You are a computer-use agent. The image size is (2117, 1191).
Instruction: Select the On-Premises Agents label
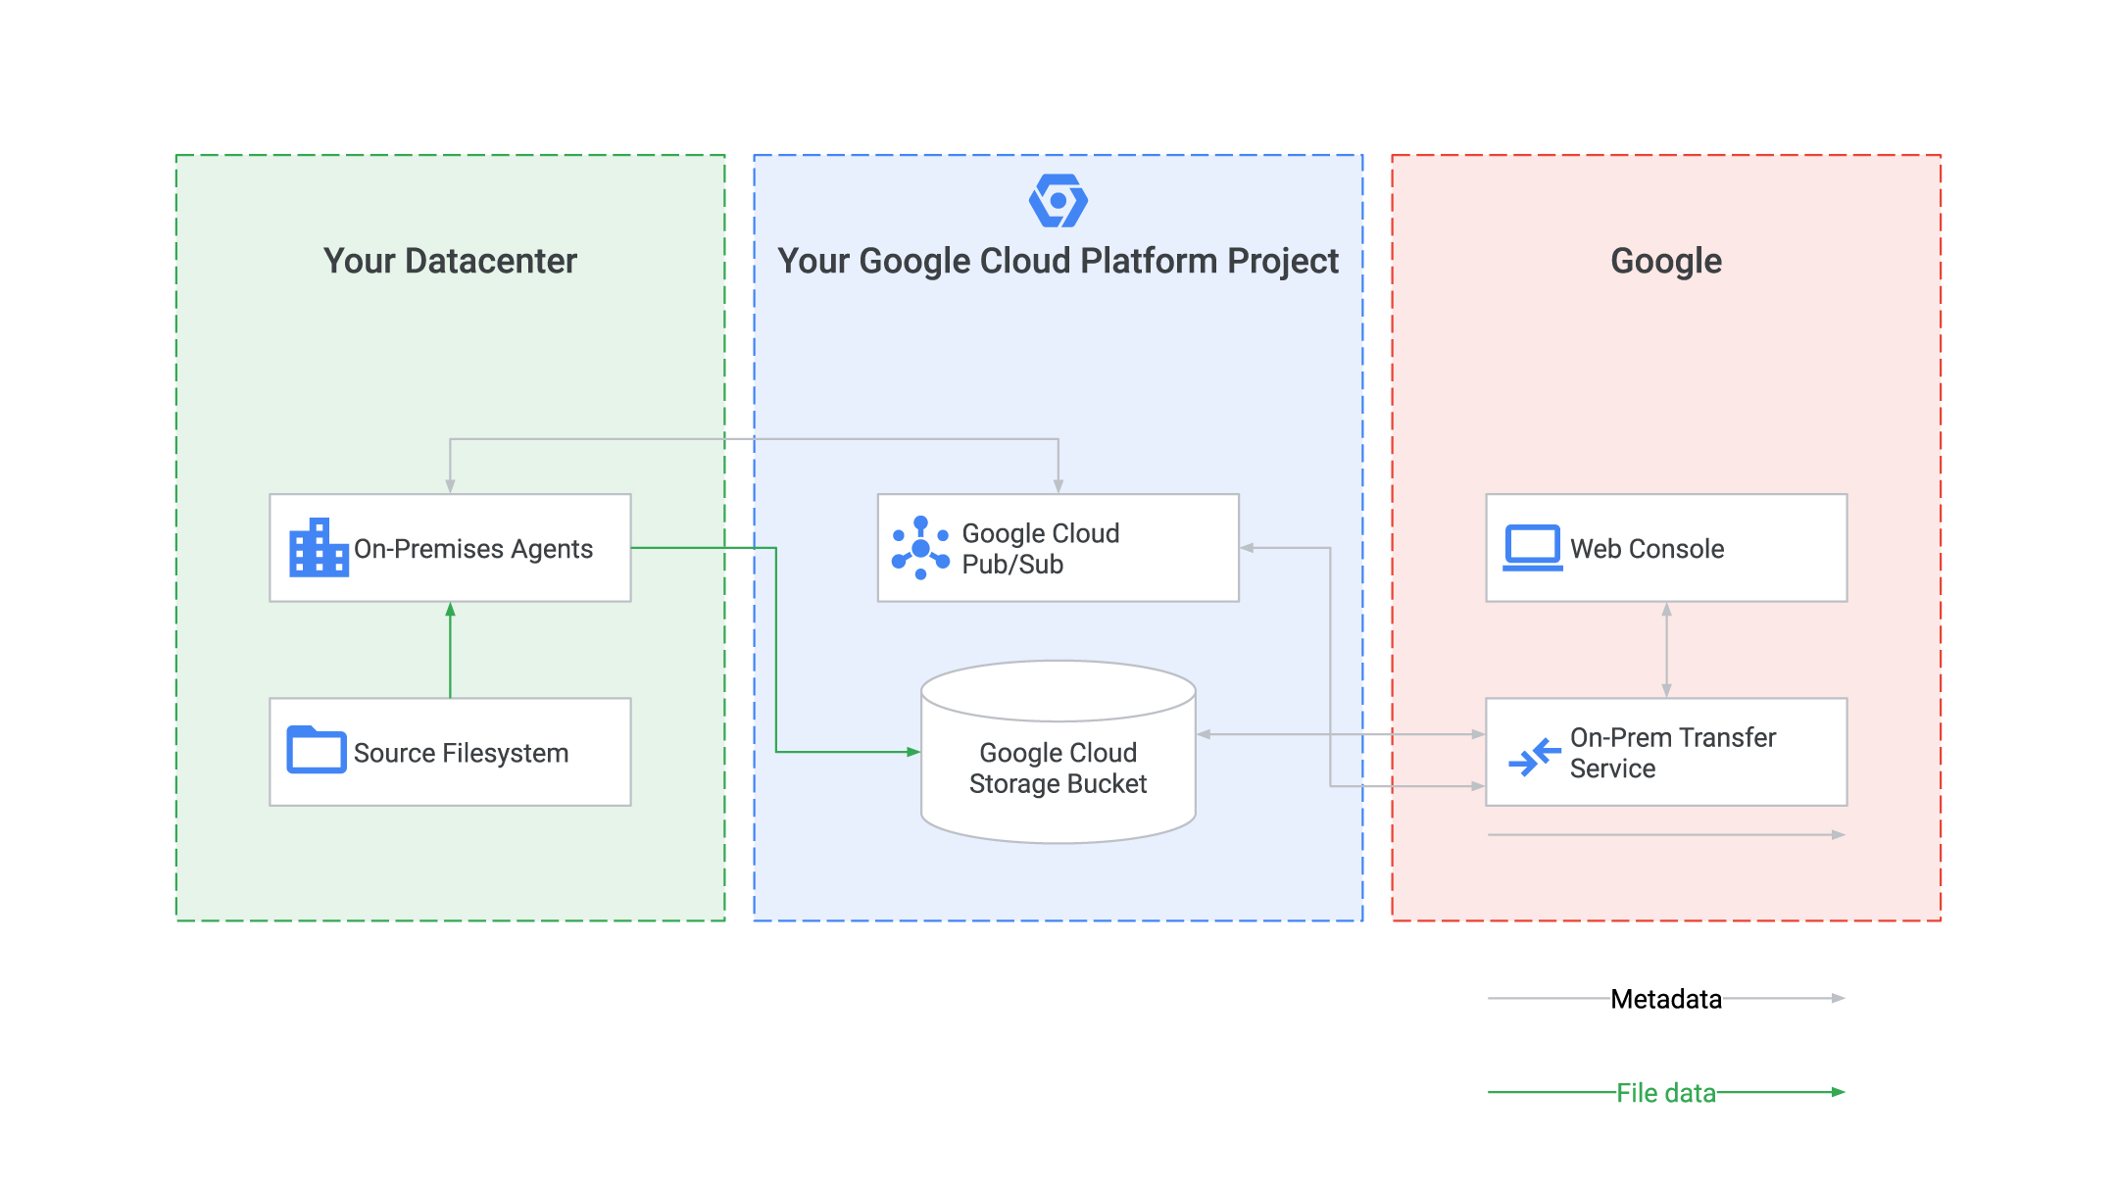pyautogui.click(x=473, y=549)
